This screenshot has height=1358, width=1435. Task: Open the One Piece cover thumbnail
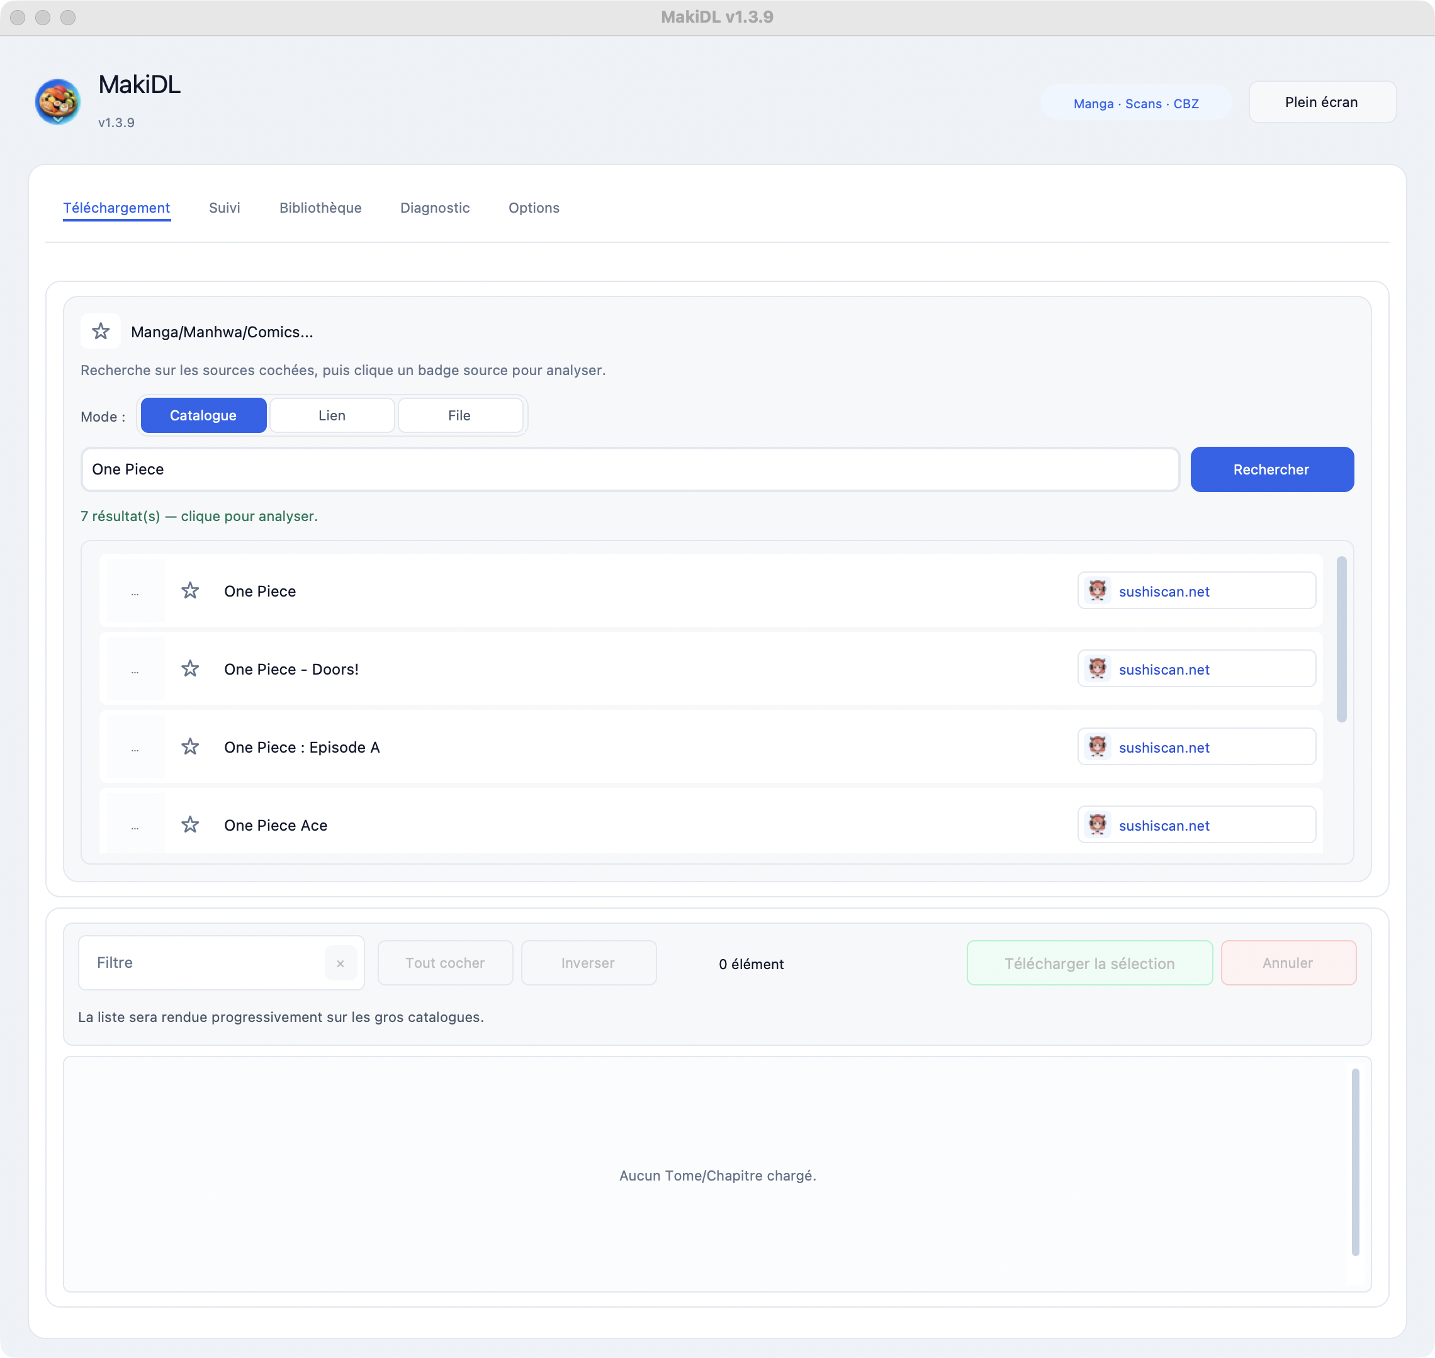click(135, 591)
